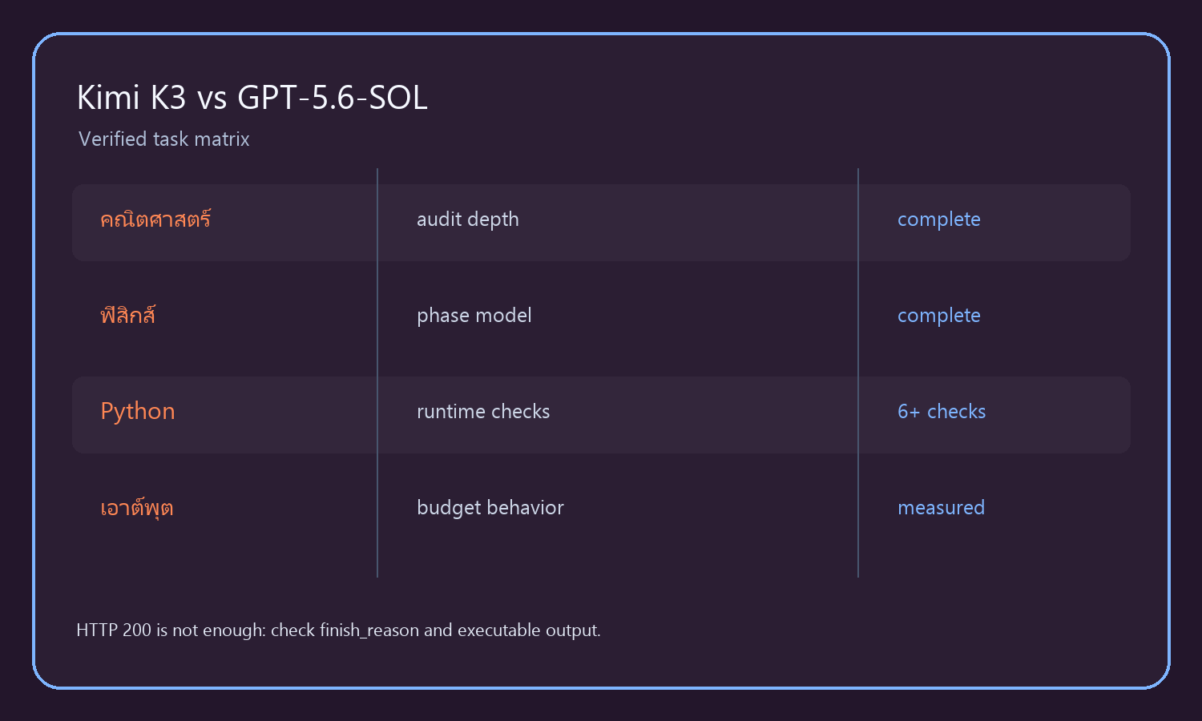Screen dimensions: 1202x721
Task: Click the measured status value
Action: (x=941, y=508)
